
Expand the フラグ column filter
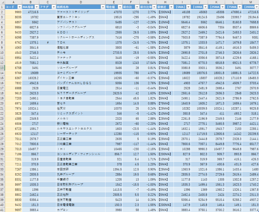coord(53,7)
